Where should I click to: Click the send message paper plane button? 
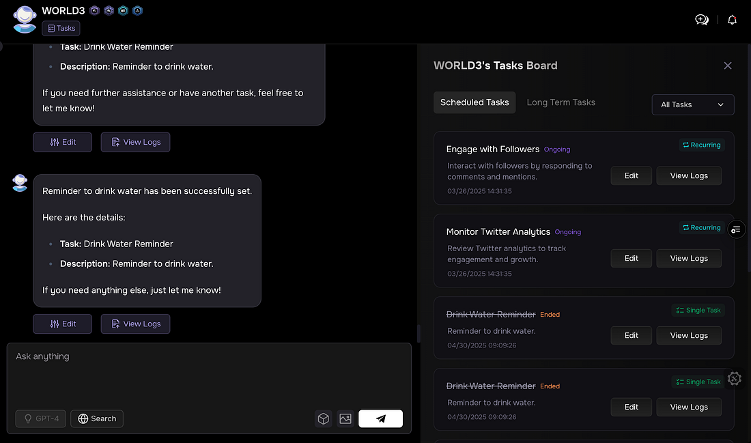[x=380, y=418]
